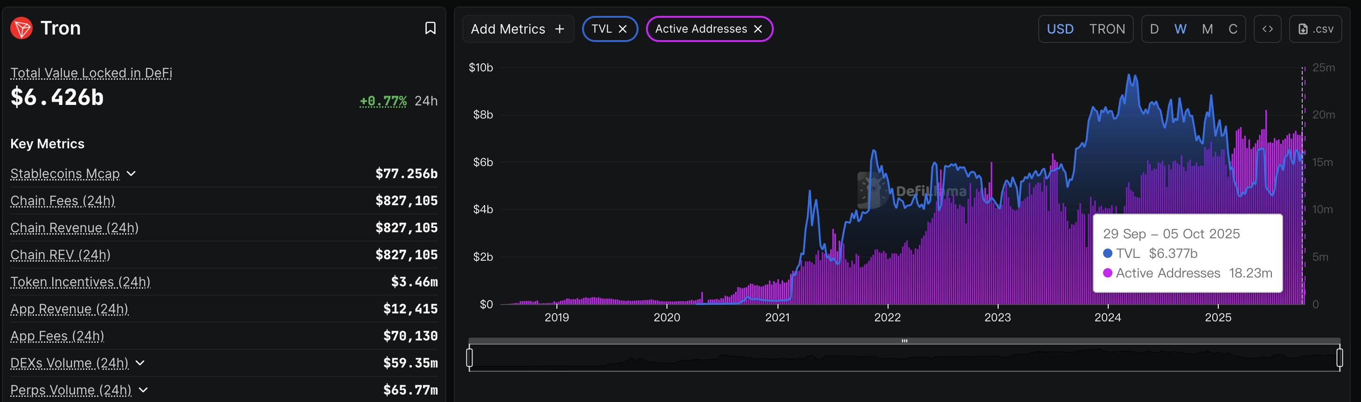Expand Stablecoins Mcap details
Image resolution: width=1361 pixels, height=402 pixels.
(131, 173)
